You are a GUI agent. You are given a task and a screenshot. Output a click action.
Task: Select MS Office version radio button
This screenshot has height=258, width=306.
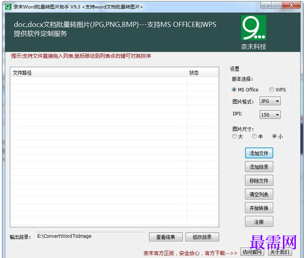[x=234, y=89]
